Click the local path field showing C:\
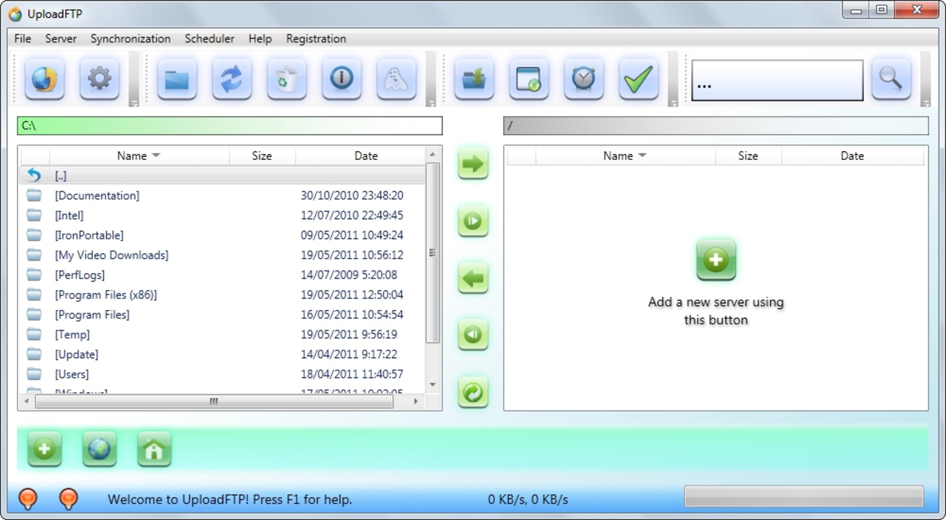 pyautogui.click(x=230, y=125)
